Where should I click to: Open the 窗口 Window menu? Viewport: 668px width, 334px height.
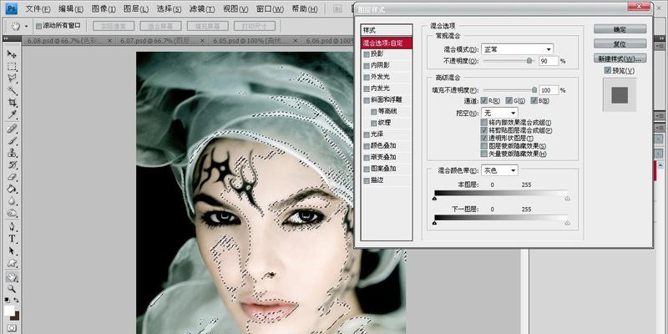point(270,9)
